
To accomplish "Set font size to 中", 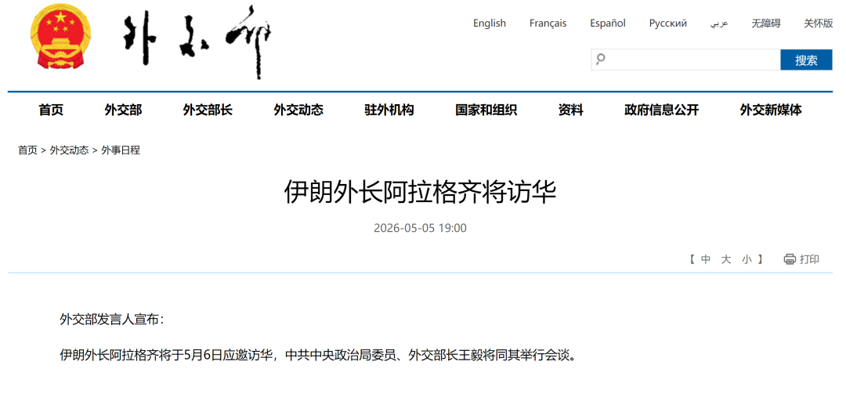I will point(706,259).
